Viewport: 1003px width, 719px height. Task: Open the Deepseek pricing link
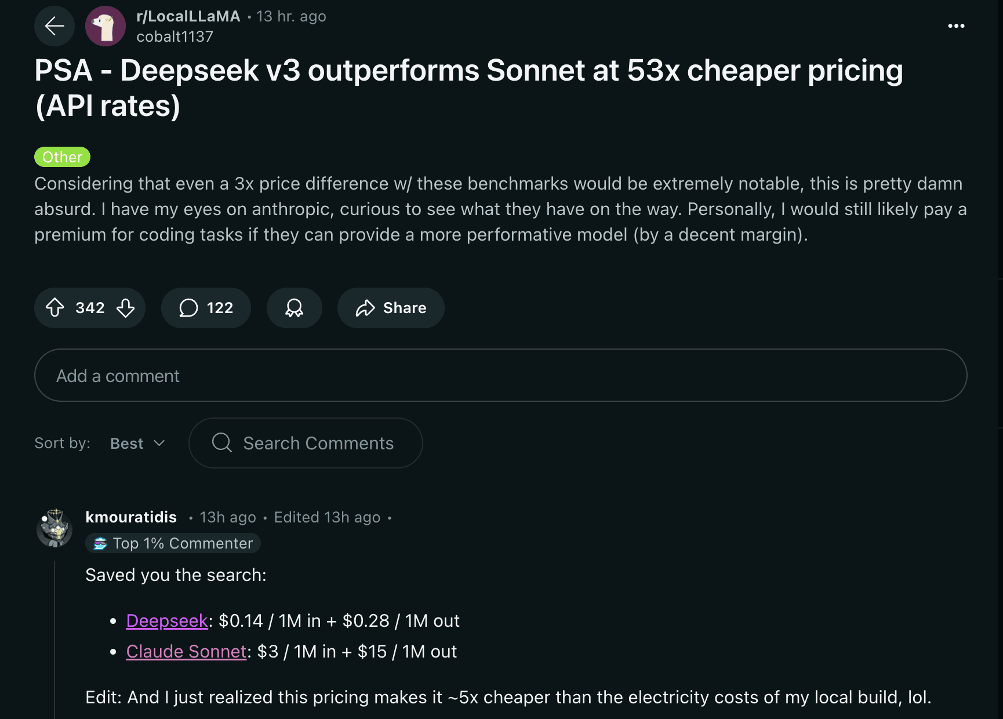coord(167,621)
